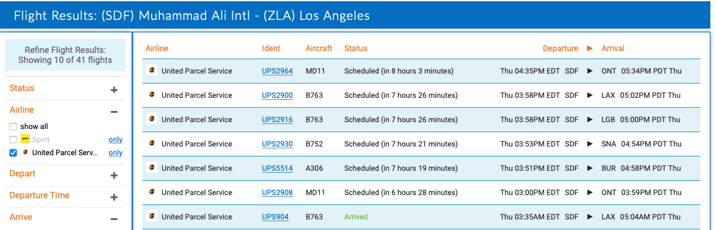Image resolution: width=716 pixels, height=230 pixels.
Task: Click the UPS logo in the UPS904 row
Action: coord(152,216)
